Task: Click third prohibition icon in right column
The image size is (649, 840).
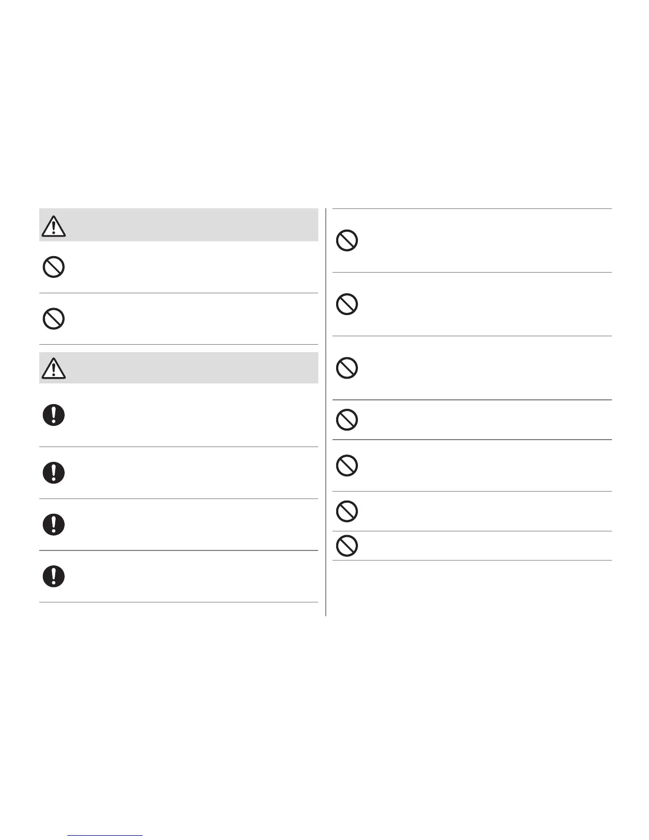Action: 347,368
